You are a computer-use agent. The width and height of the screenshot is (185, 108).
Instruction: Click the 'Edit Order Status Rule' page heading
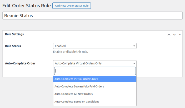click(26, 6)
